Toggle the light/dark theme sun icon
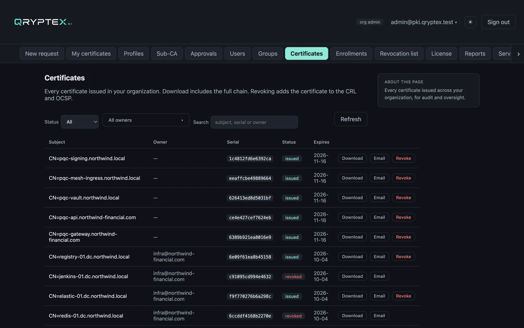Screen dimensions: 524x328 click(x=470, y=22)
